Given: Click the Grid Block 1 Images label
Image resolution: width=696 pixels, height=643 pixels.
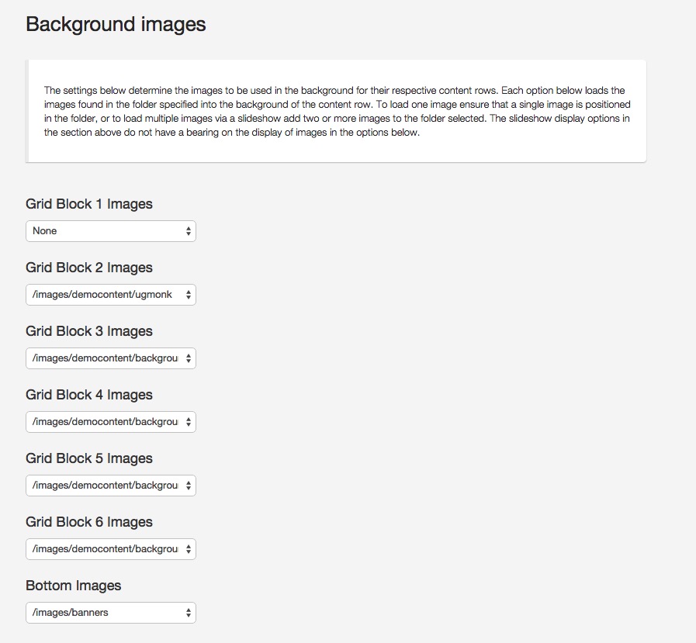Looking at the screenshot, I should (x=89, y=204).
